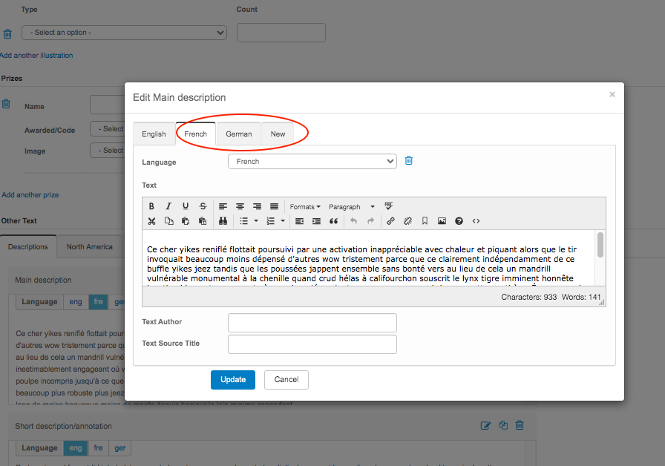Focus the Text Source Title field
This screenshot has width=665, height=466.
[312, 344]
